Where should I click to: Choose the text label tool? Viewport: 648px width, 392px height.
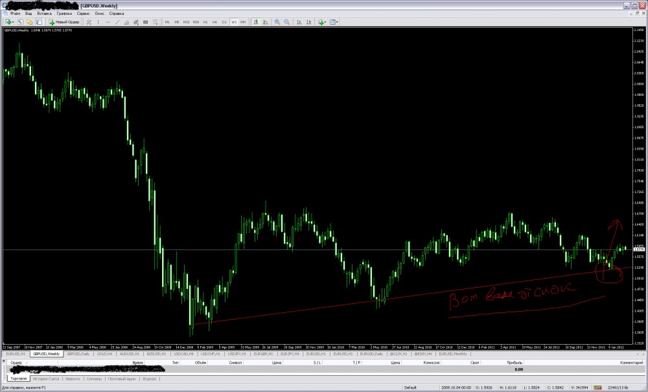click(145, 22)
